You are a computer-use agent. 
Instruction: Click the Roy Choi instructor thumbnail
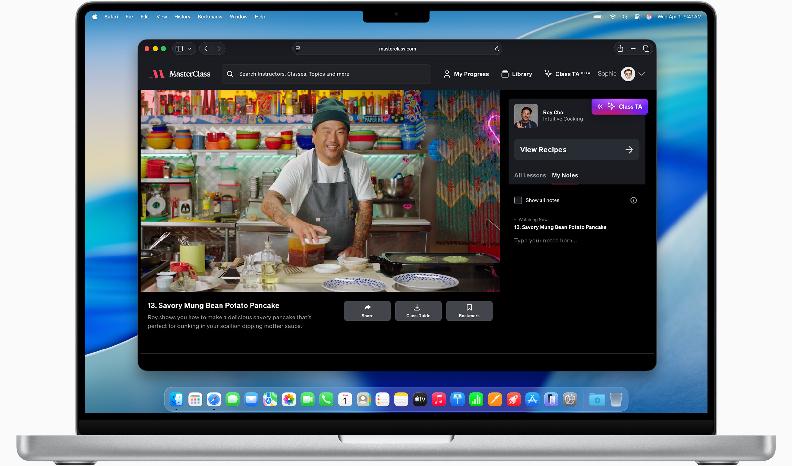525,116
